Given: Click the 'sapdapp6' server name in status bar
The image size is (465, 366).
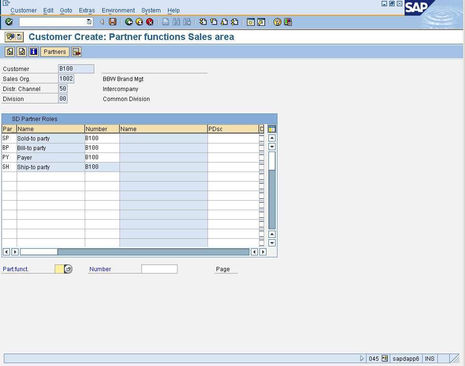Looking at the screenshot, I should point(406,358).
